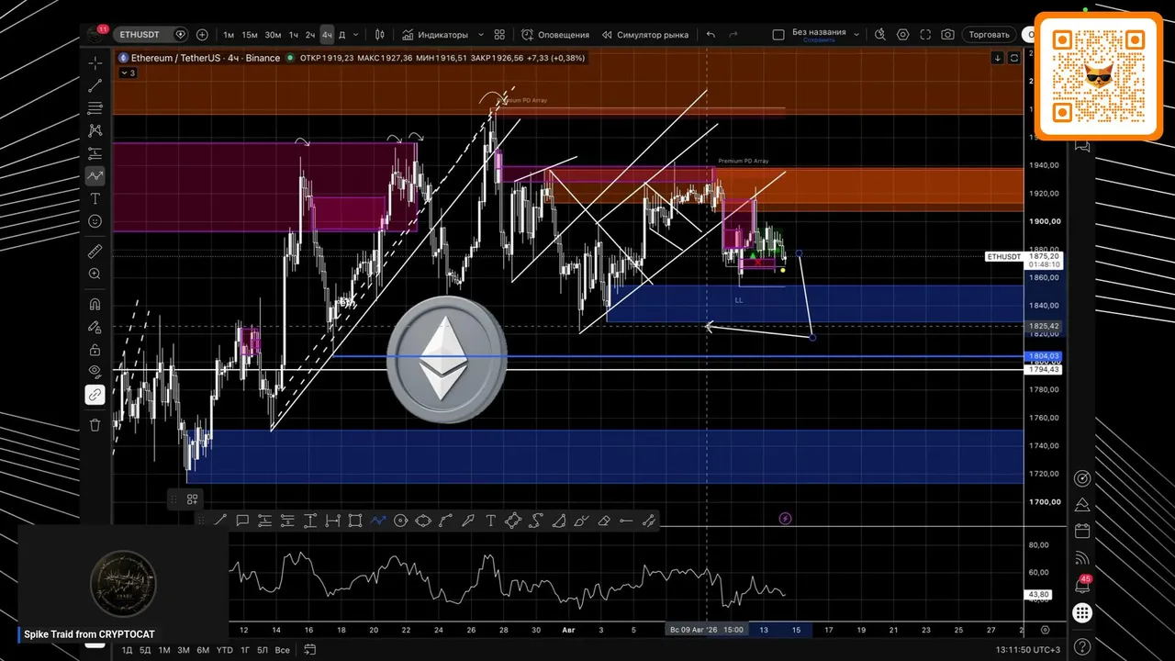Undo the last chart action
The width and height of the screenshot is (1175, 661).
pyautogui.click(x=711, y=35)
